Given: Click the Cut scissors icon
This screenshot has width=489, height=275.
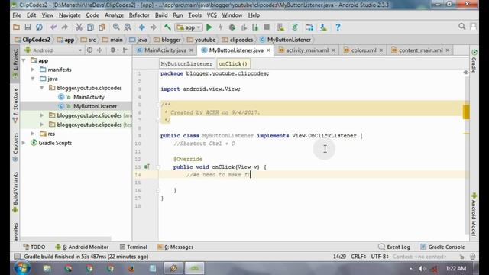Looking at the screenshot, I should pyautogui.click(x=79, y=27).
